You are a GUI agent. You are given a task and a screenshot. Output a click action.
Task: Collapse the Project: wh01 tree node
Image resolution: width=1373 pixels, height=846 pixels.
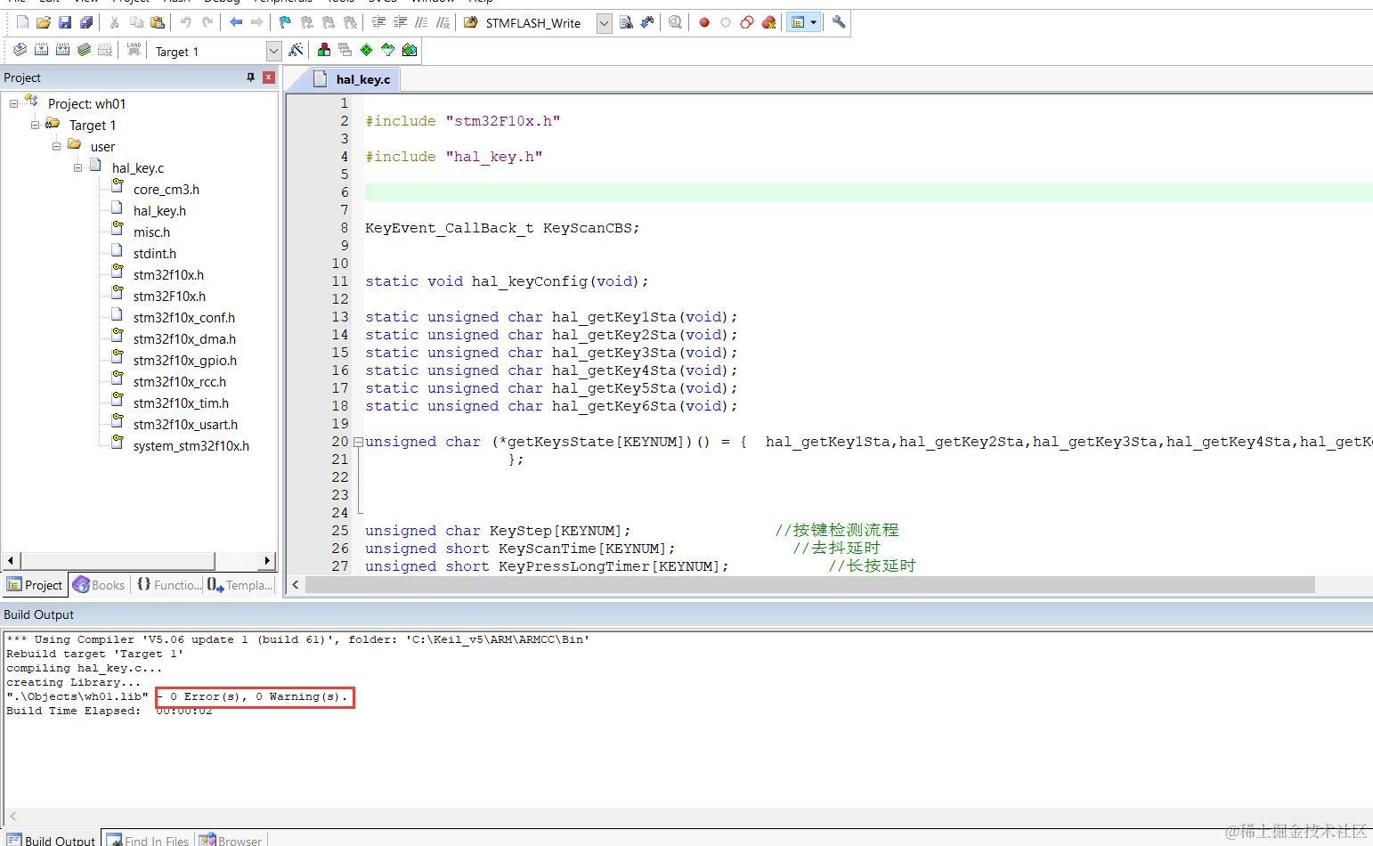13,103
